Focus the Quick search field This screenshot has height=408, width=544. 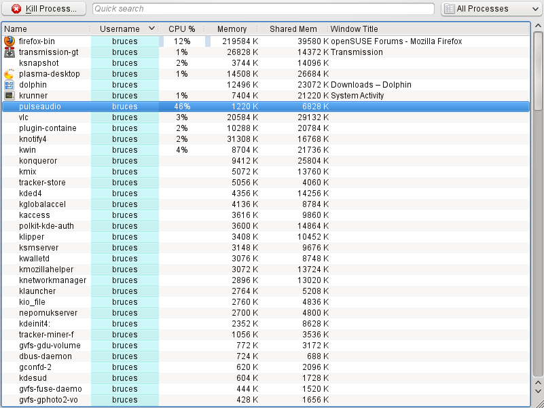point(264,9)
